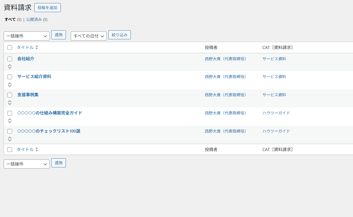Click the sort arrows beside the footer タイトル

click(37, 150)
